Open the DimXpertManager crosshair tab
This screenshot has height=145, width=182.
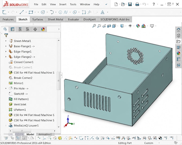pyautogui.click(x=35, y=29)
